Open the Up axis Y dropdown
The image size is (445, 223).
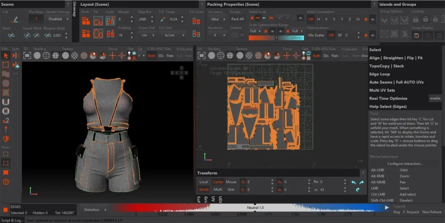141,56
